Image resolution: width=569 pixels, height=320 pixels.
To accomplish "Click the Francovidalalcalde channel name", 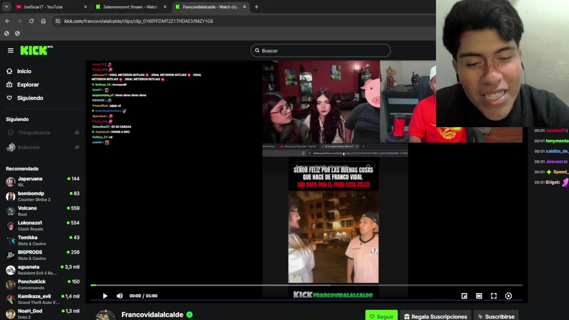I will (x=152, y=315).
